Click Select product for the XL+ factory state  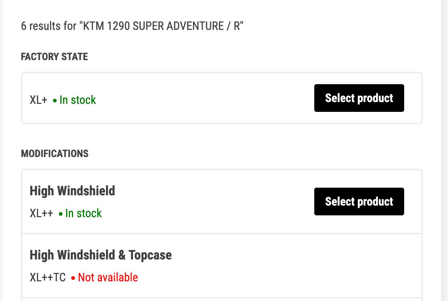coord(359,98)
